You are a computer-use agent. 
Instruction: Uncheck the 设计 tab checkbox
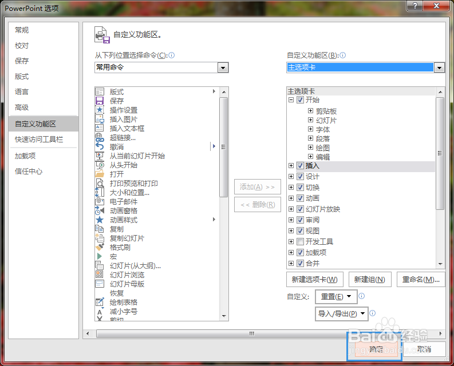tap(300, 177)
